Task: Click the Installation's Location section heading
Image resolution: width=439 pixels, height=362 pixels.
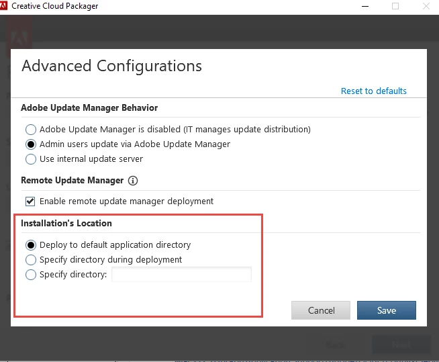Action: tap(66, 223)
